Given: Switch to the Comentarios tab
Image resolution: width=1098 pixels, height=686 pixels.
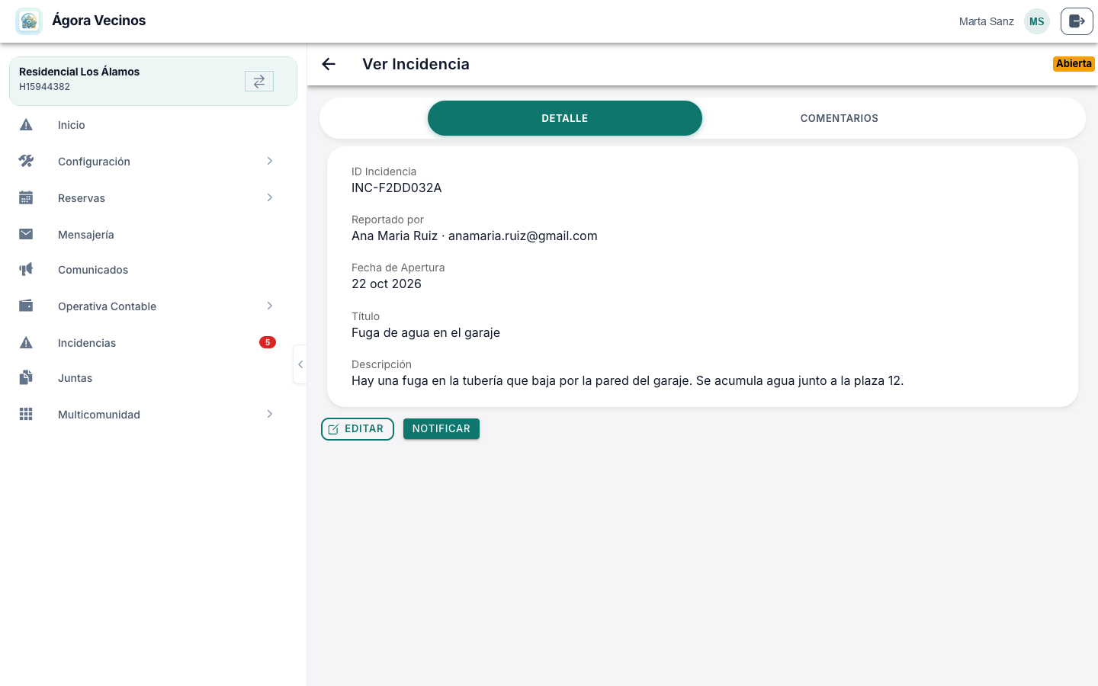Looking at the screenshot, I should point(839,118).
